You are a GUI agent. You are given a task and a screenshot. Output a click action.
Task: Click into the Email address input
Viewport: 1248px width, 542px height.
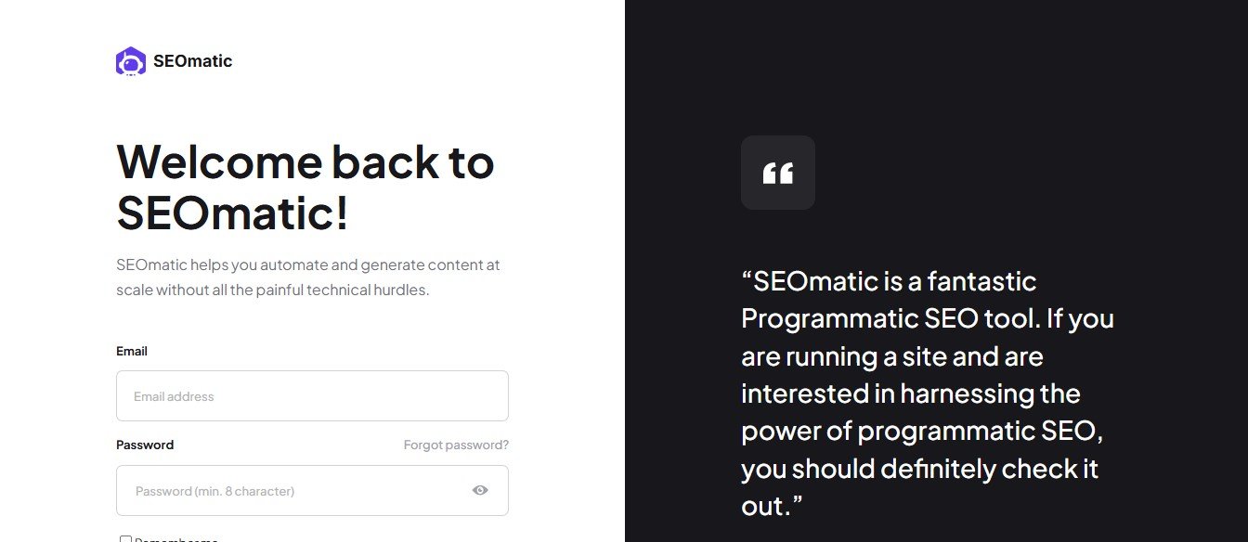(x=312, y=395)
